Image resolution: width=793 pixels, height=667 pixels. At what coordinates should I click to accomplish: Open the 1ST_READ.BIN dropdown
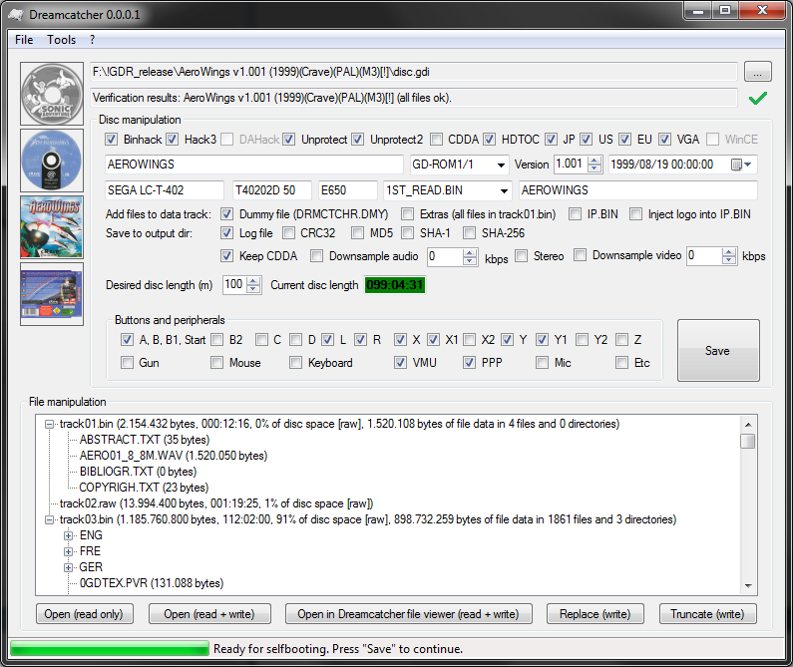click(x=504, y=191)
